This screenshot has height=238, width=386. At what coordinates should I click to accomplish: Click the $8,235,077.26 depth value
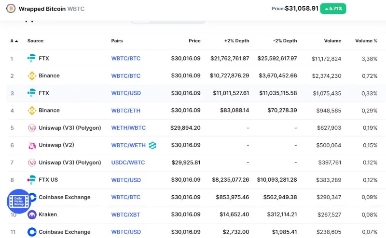[231, 180]
